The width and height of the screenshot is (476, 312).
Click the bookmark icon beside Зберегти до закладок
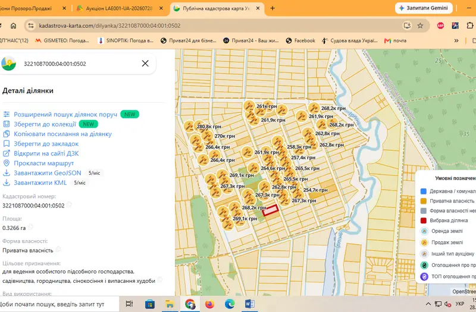(x=7, y=143)
